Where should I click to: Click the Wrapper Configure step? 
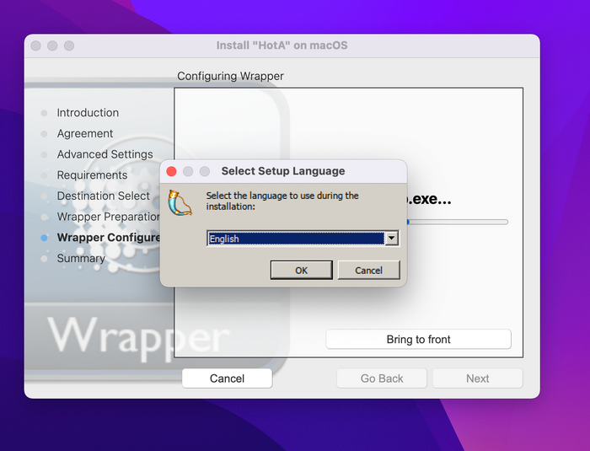(x=109, y=238)
